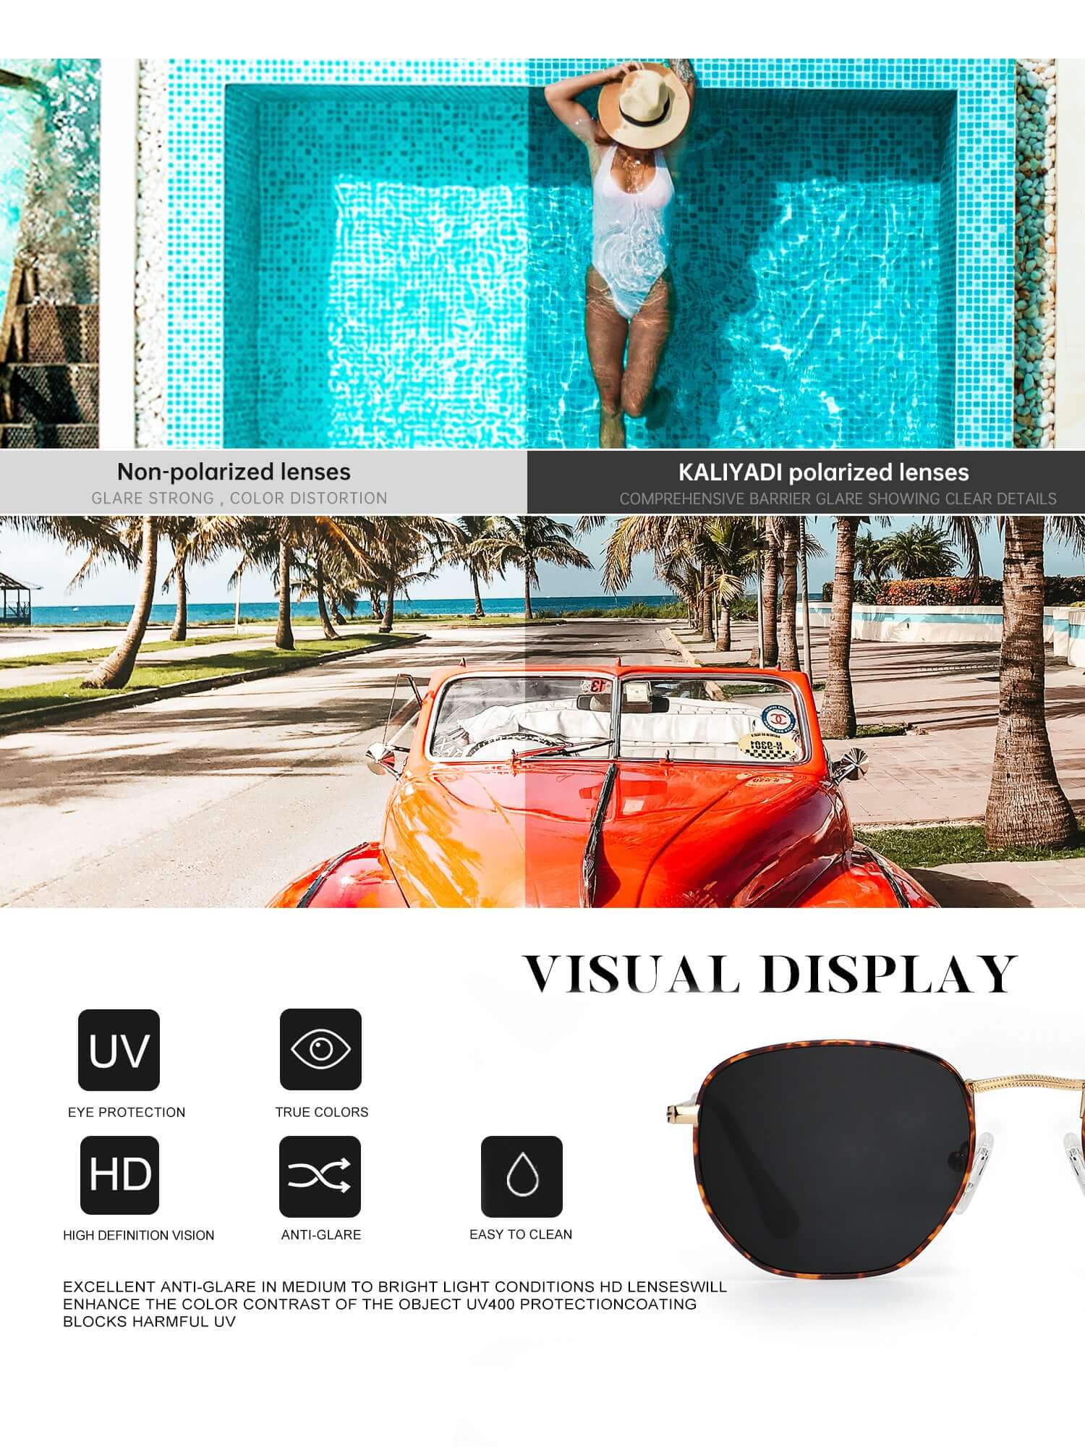Click the gold sunglasses bridge bar
Viewport: 1085px width, 1447px height.
coord(1027,1083)
